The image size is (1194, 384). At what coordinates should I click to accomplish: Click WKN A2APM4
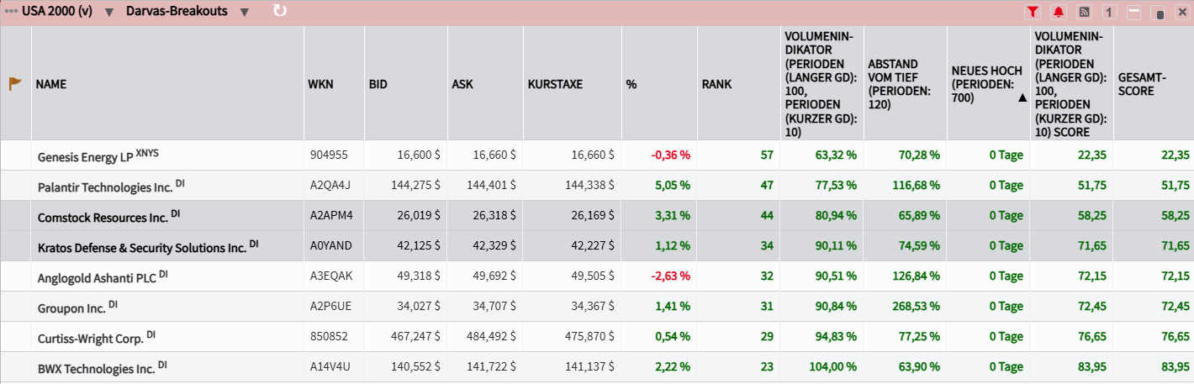tap(330, 216)
